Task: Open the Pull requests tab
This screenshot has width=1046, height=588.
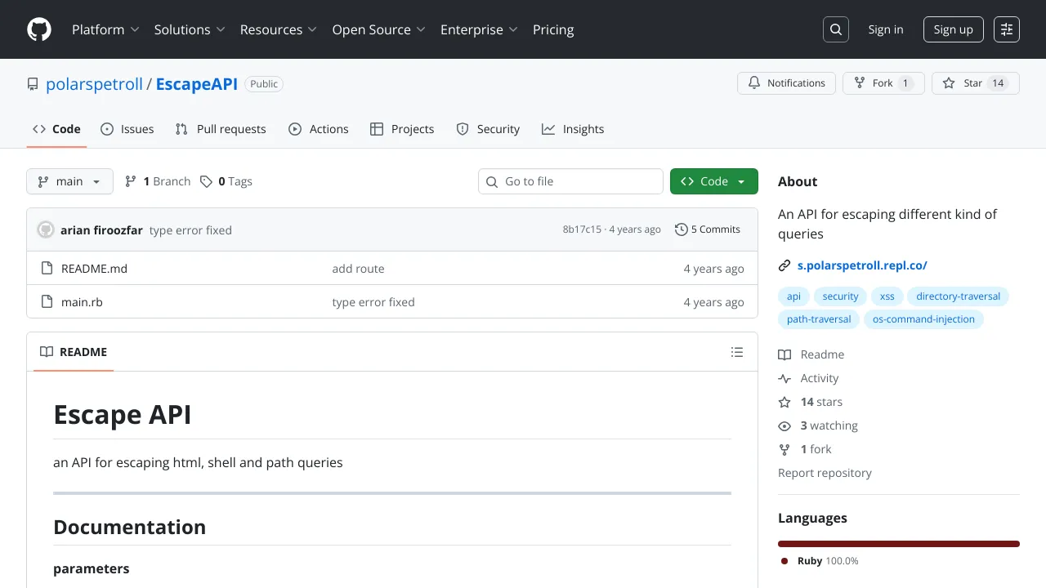Action: coord(221,129)
